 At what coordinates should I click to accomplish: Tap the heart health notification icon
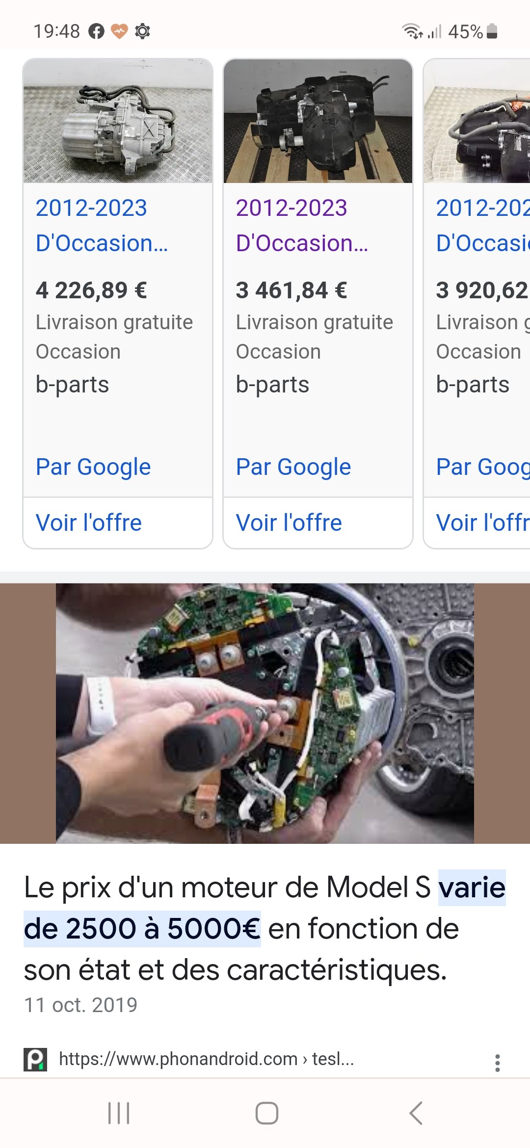coord(119,31)
